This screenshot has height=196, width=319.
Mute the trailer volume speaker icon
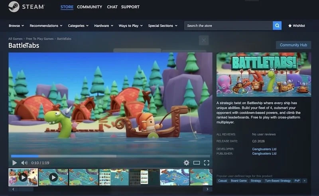[24, 163]
